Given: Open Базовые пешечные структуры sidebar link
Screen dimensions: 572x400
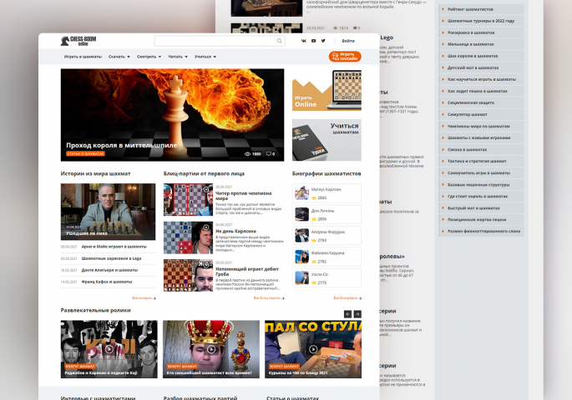Looking at the screenshot, I should [482, 184].
